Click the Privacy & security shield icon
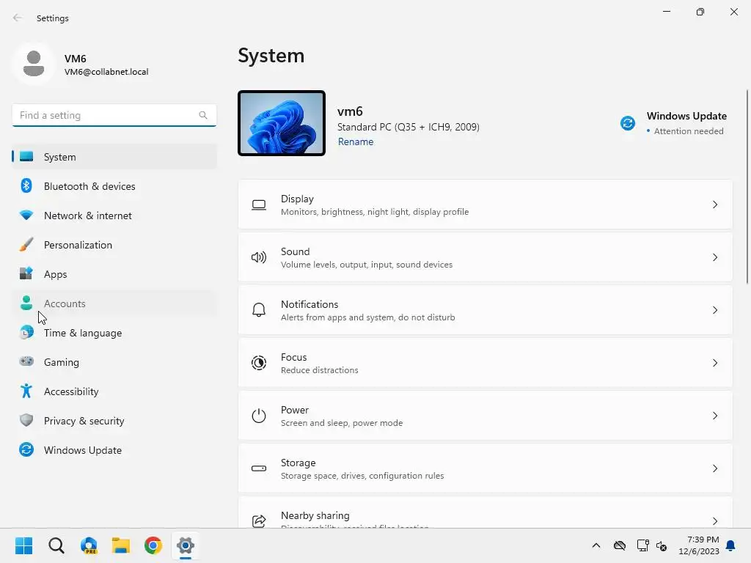 [x=26, y=420]
